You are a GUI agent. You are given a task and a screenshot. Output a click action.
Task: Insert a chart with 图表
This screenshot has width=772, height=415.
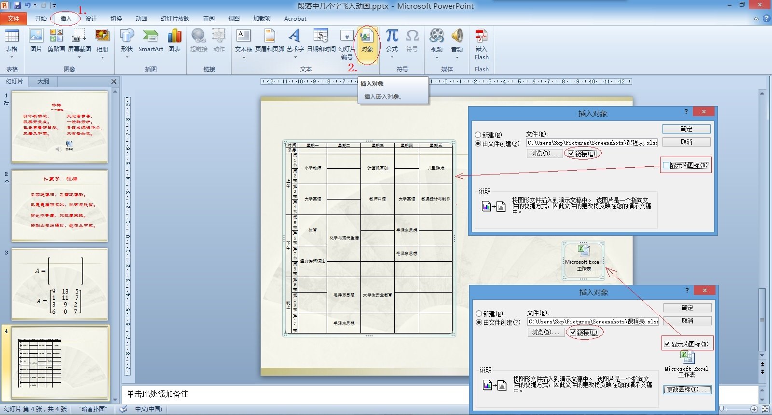[x=174, y=40]
